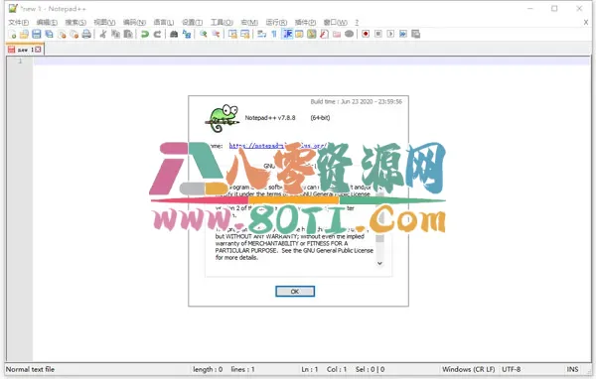The height and width of the screenshot is (379, 596).
Task: Click the Redo arrow icon
Action: (x=157, y=34)
